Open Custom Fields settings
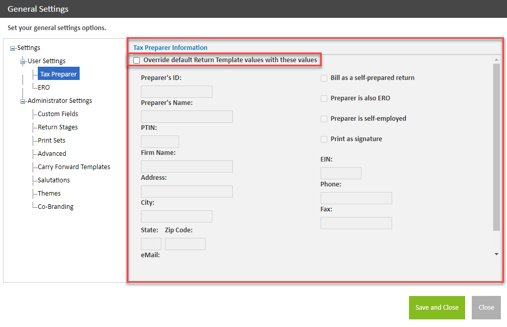 tap(58, 114)
